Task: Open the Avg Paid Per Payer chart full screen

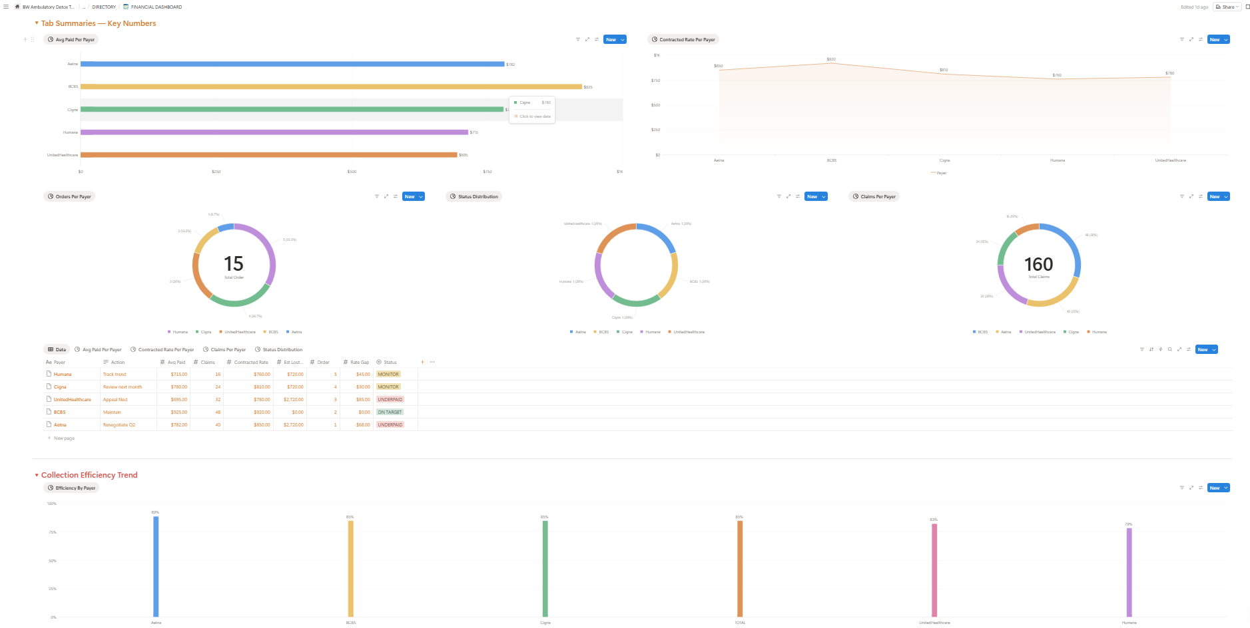Action: 587,39
